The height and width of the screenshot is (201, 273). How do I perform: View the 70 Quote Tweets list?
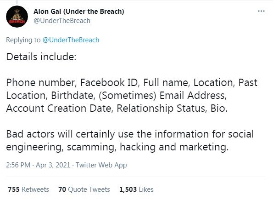click(x=84, y=190)
